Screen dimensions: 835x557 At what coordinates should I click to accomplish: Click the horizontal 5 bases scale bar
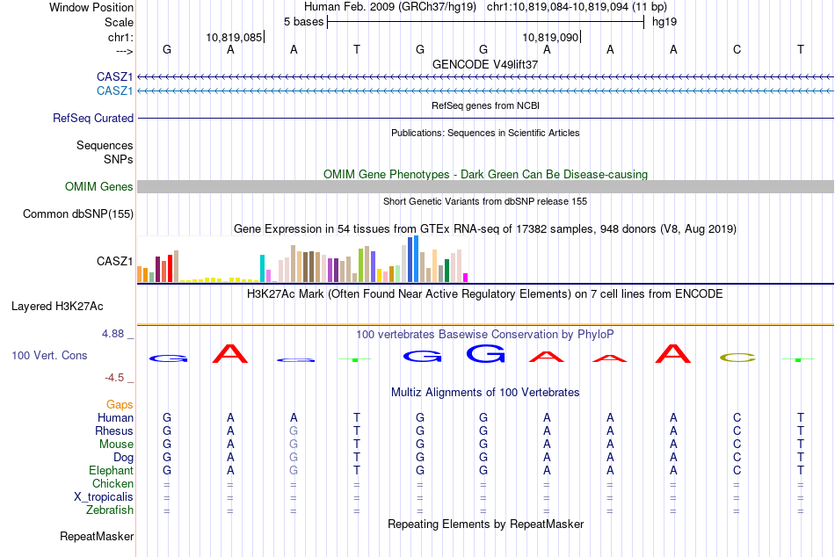486,22
